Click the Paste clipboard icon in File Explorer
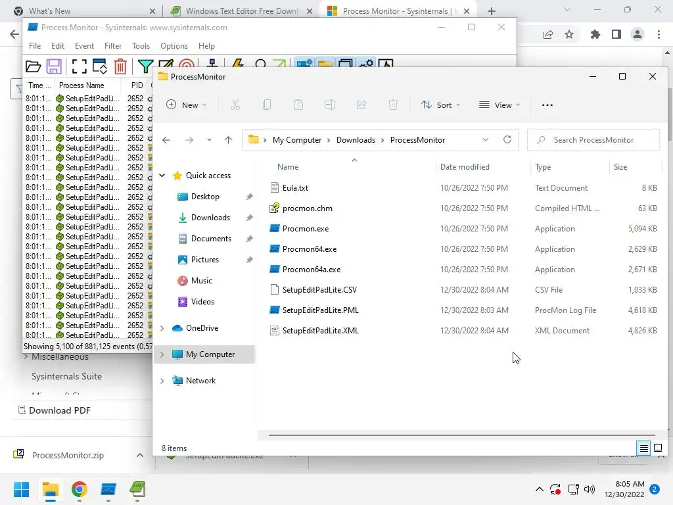The width and height of the screenshot is (673, 505). point(298,105)
